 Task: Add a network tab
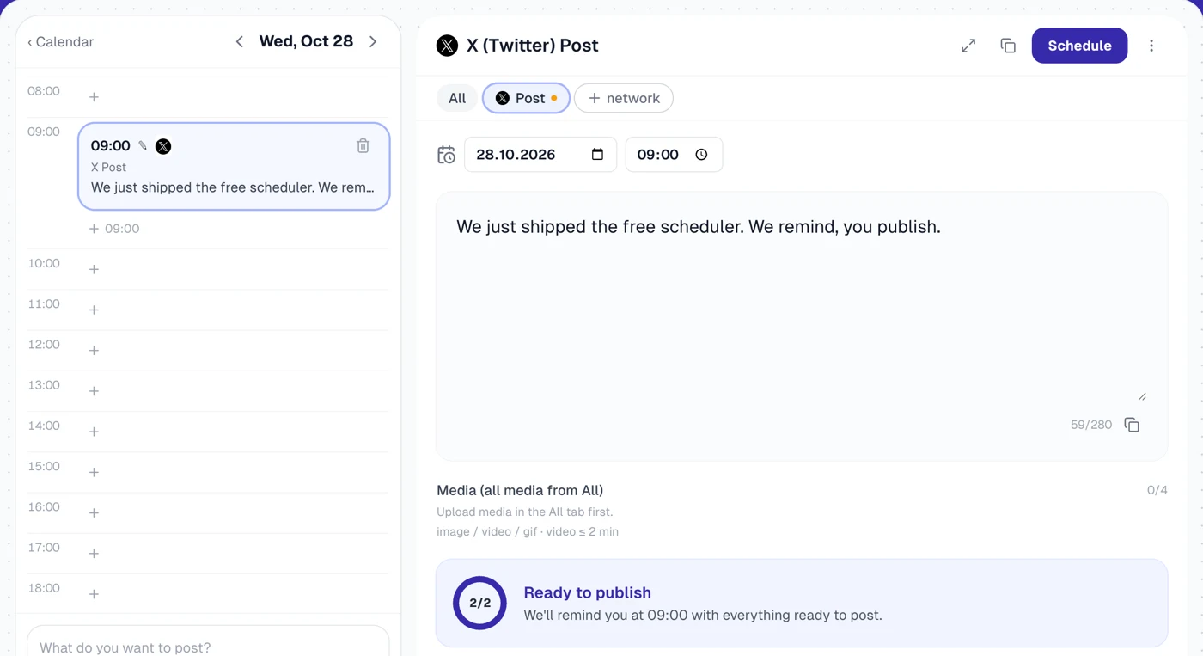point(624,98)
